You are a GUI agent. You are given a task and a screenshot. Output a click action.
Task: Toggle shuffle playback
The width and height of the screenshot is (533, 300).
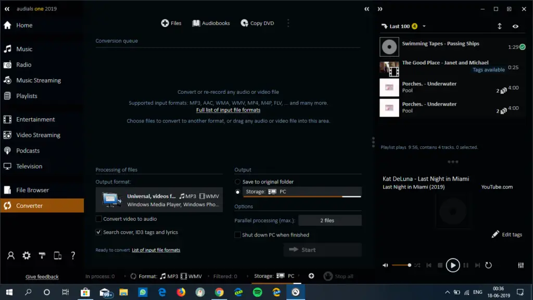[417, 265]
